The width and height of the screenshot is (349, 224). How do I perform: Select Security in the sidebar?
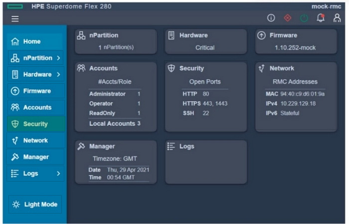[35, 124]
